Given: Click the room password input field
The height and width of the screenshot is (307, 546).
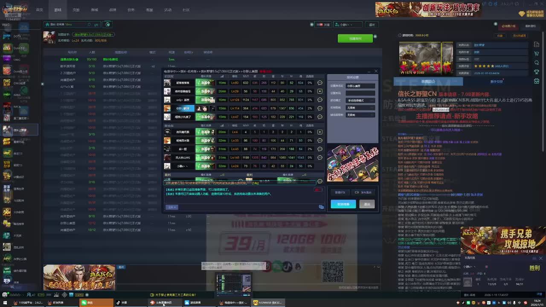Looking at the screenshot, I should (x=360, y=93).
